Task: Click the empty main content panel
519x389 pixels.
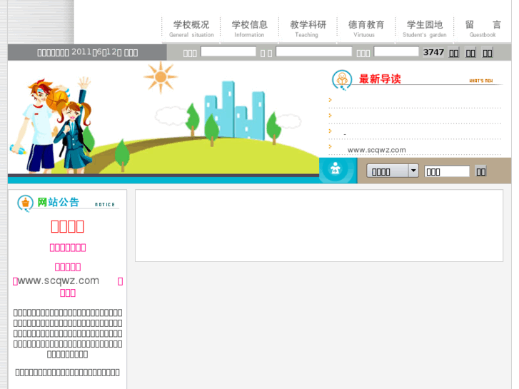Action: tap(318, 226)
